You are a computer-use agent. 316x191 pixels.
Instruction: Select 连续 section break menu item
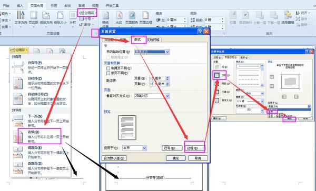40,136
